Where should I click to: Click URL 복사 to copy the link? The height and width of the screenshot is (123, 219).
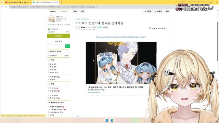(x=162, y=28)
